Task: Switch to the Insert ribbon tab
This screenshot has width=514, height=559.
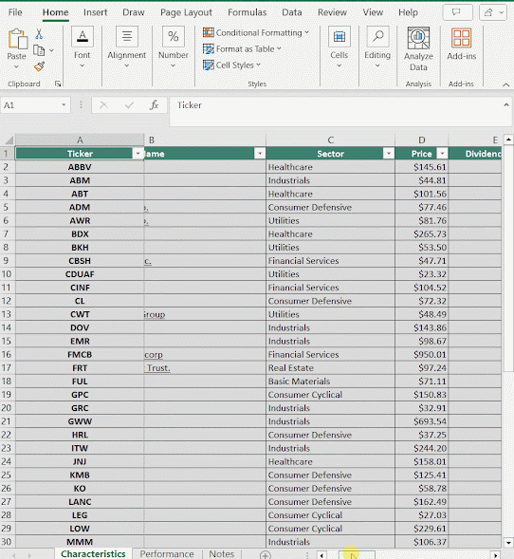Action: click(x=95, y=12)
